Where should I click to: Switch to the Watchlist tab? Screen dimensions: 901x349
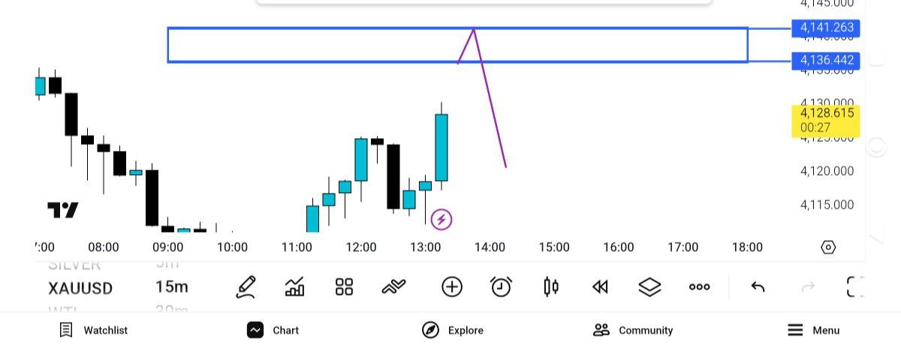pos(94,330)
